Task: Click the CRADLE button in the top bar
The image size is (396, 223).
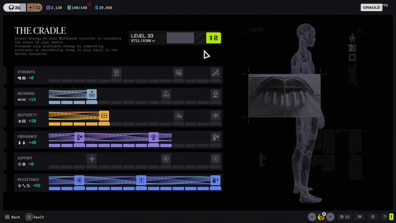Action: click(372, 8)
